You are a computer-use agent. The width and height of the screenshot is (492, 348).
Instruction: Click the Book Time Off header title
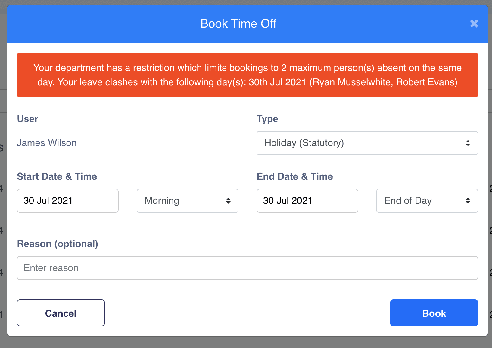tap(238, 24)
